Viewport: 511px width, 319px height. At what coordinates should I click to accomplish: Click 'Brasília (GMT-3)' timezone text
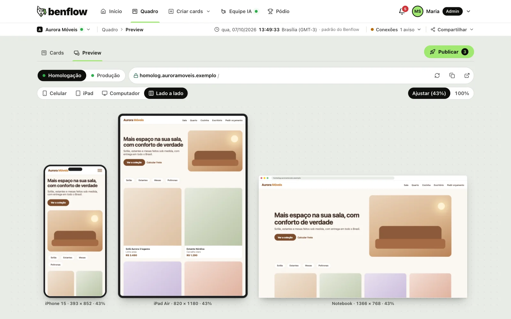pos(299,30)
